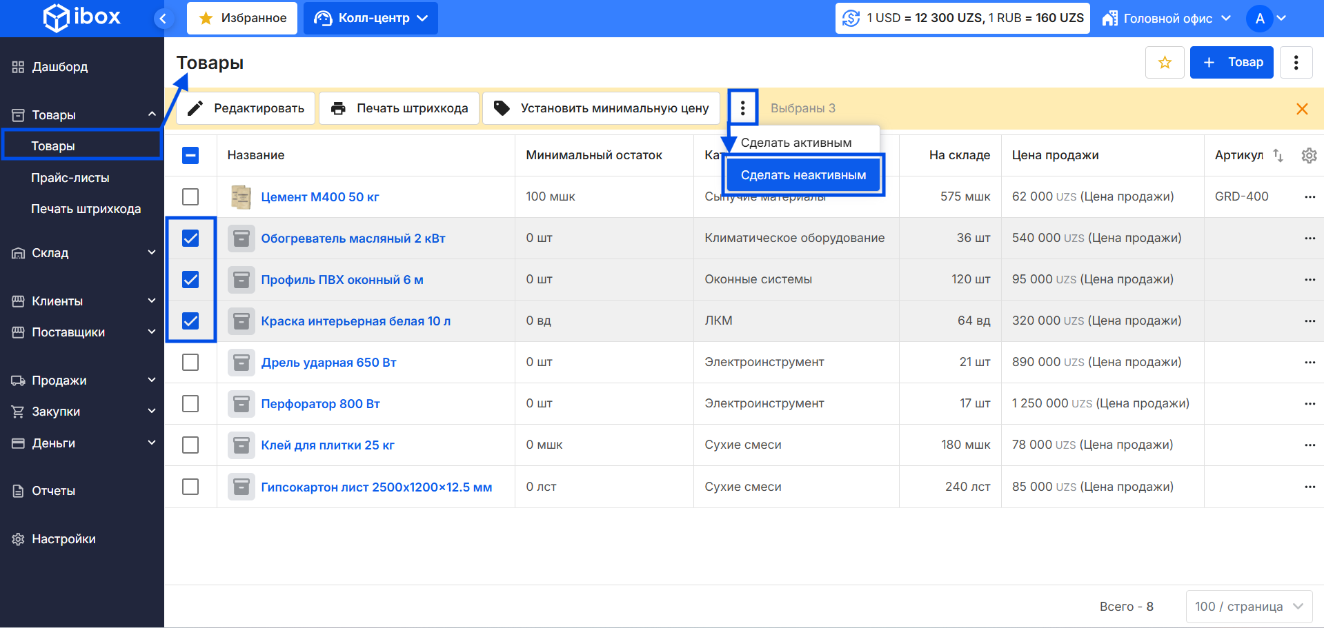Image resolution: width=1324 pixels, height=628 pixels.
Task: Open the Дрель ударная 650 Вт product link
Action: click(328, 363)
